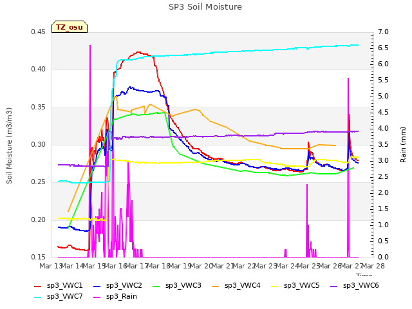This screenshot has width=412, height=309.
Task: Click the TZ_osu annotation tag
Action: pyautogui.click(x=70, y=27)
